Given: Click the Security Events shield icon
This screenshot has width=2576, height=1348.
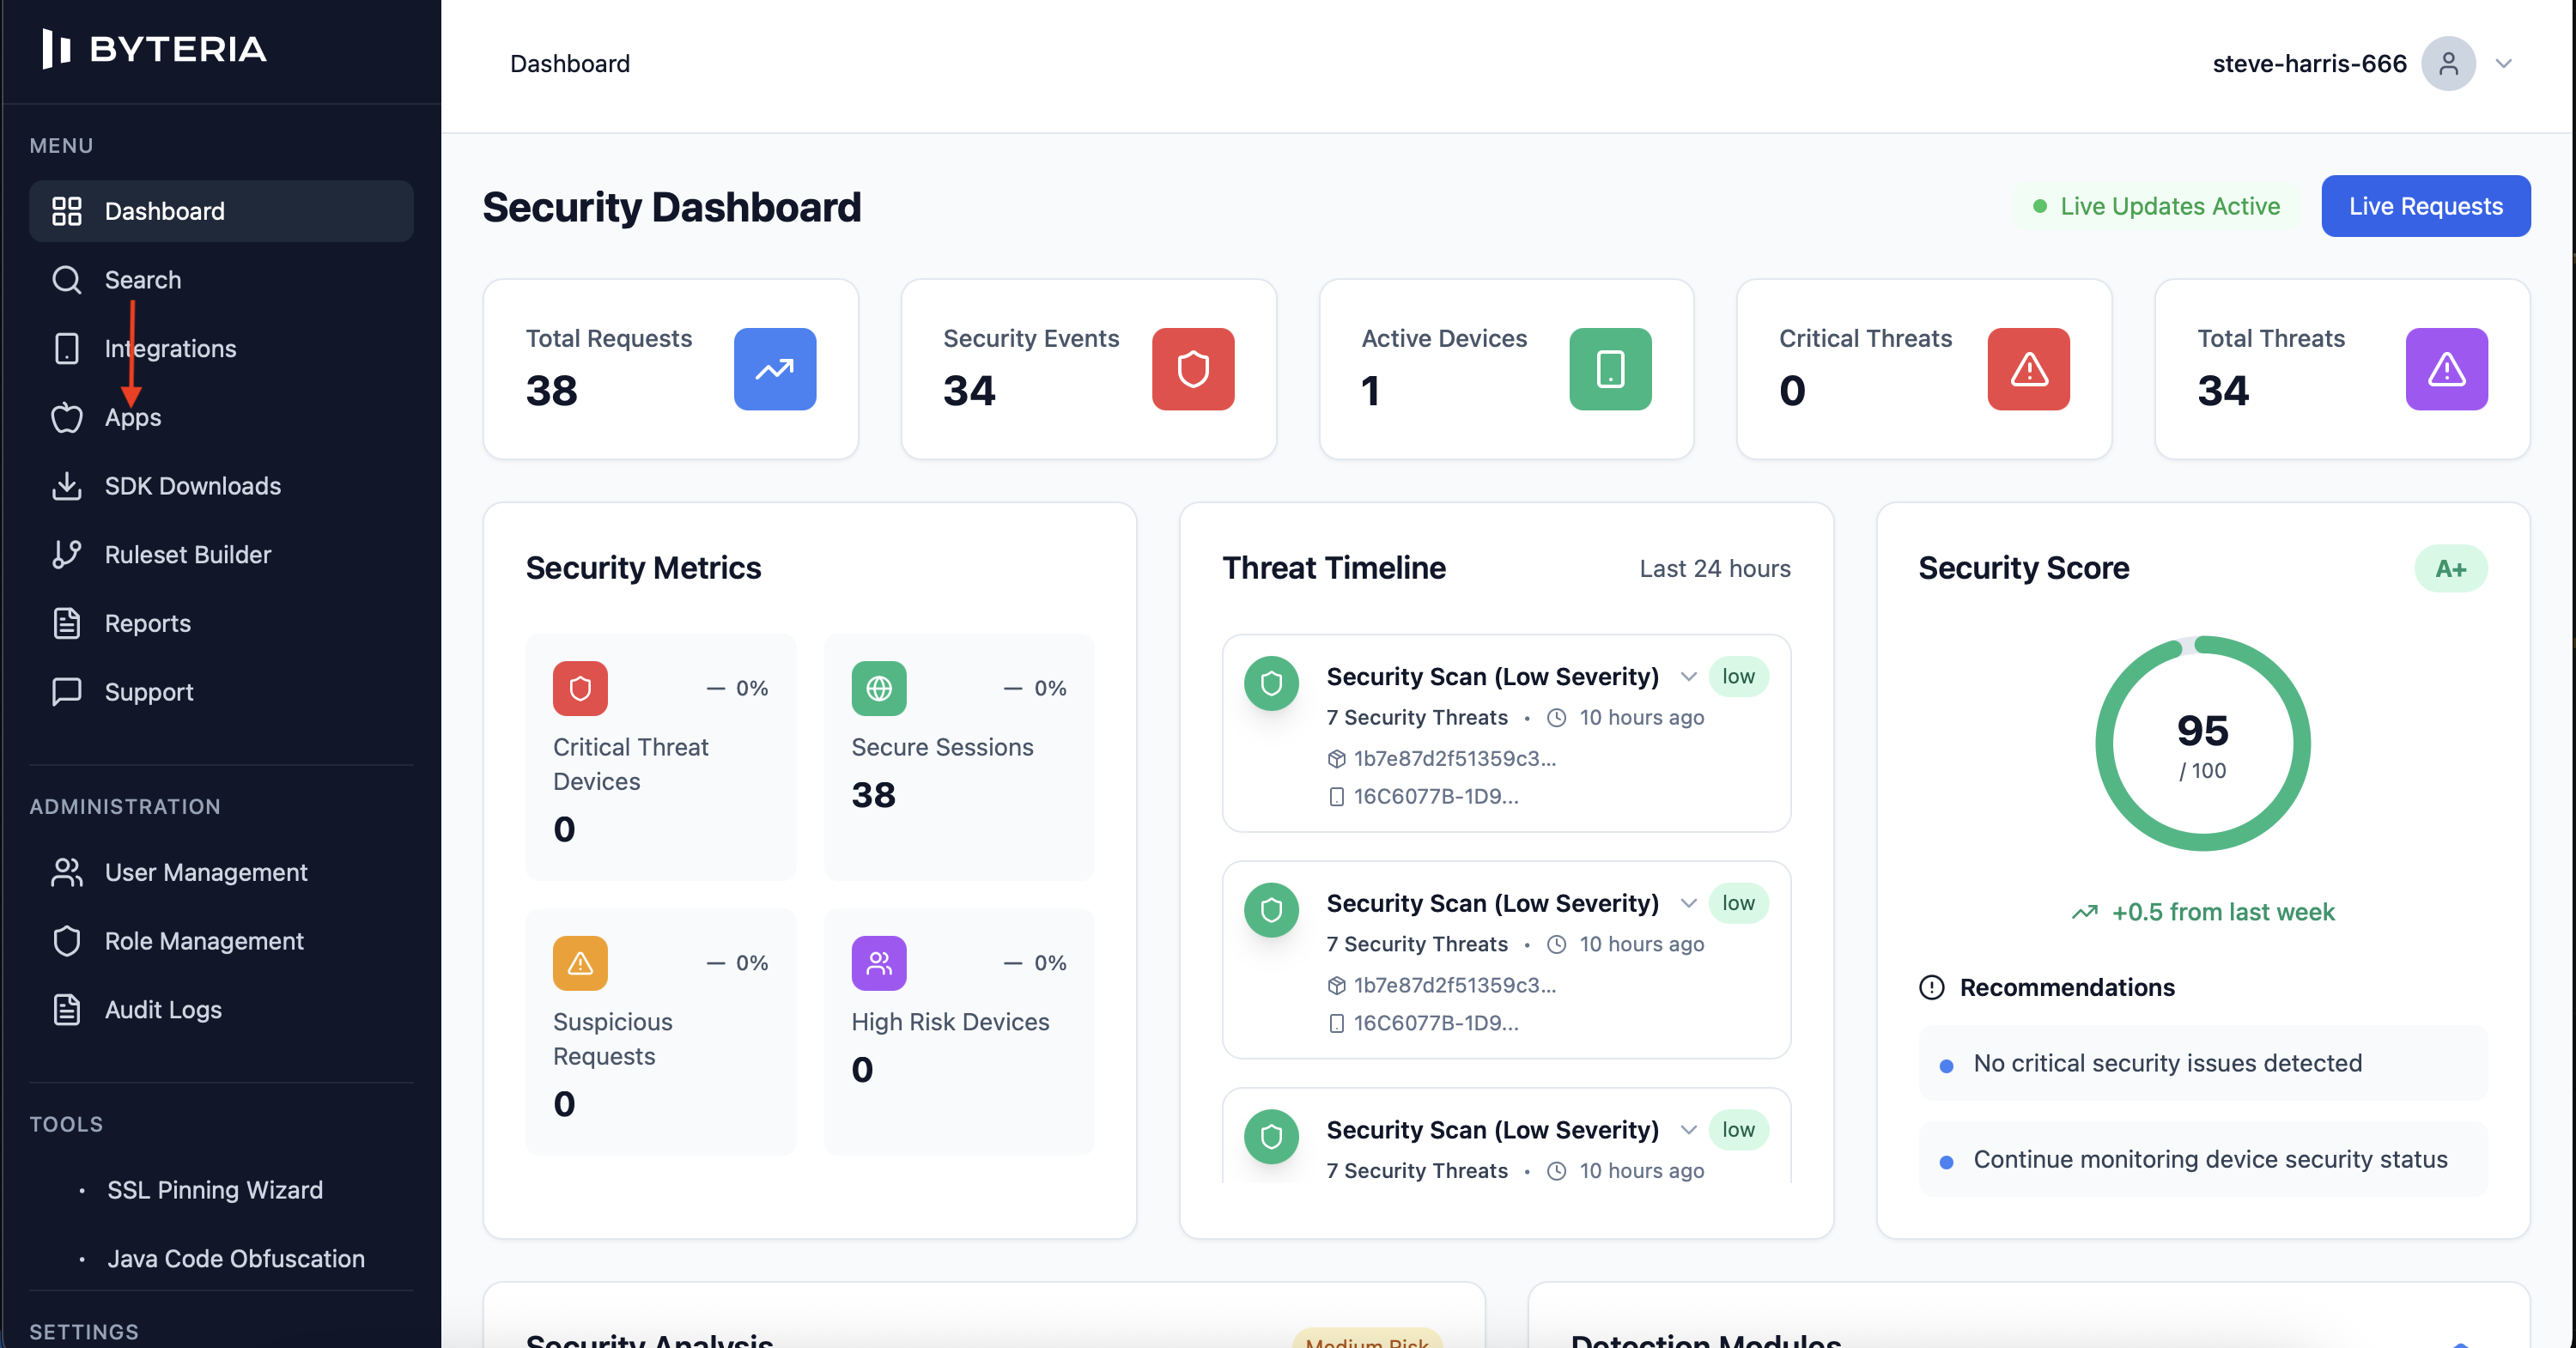Looking at the screenshot, I should 1193,369.
